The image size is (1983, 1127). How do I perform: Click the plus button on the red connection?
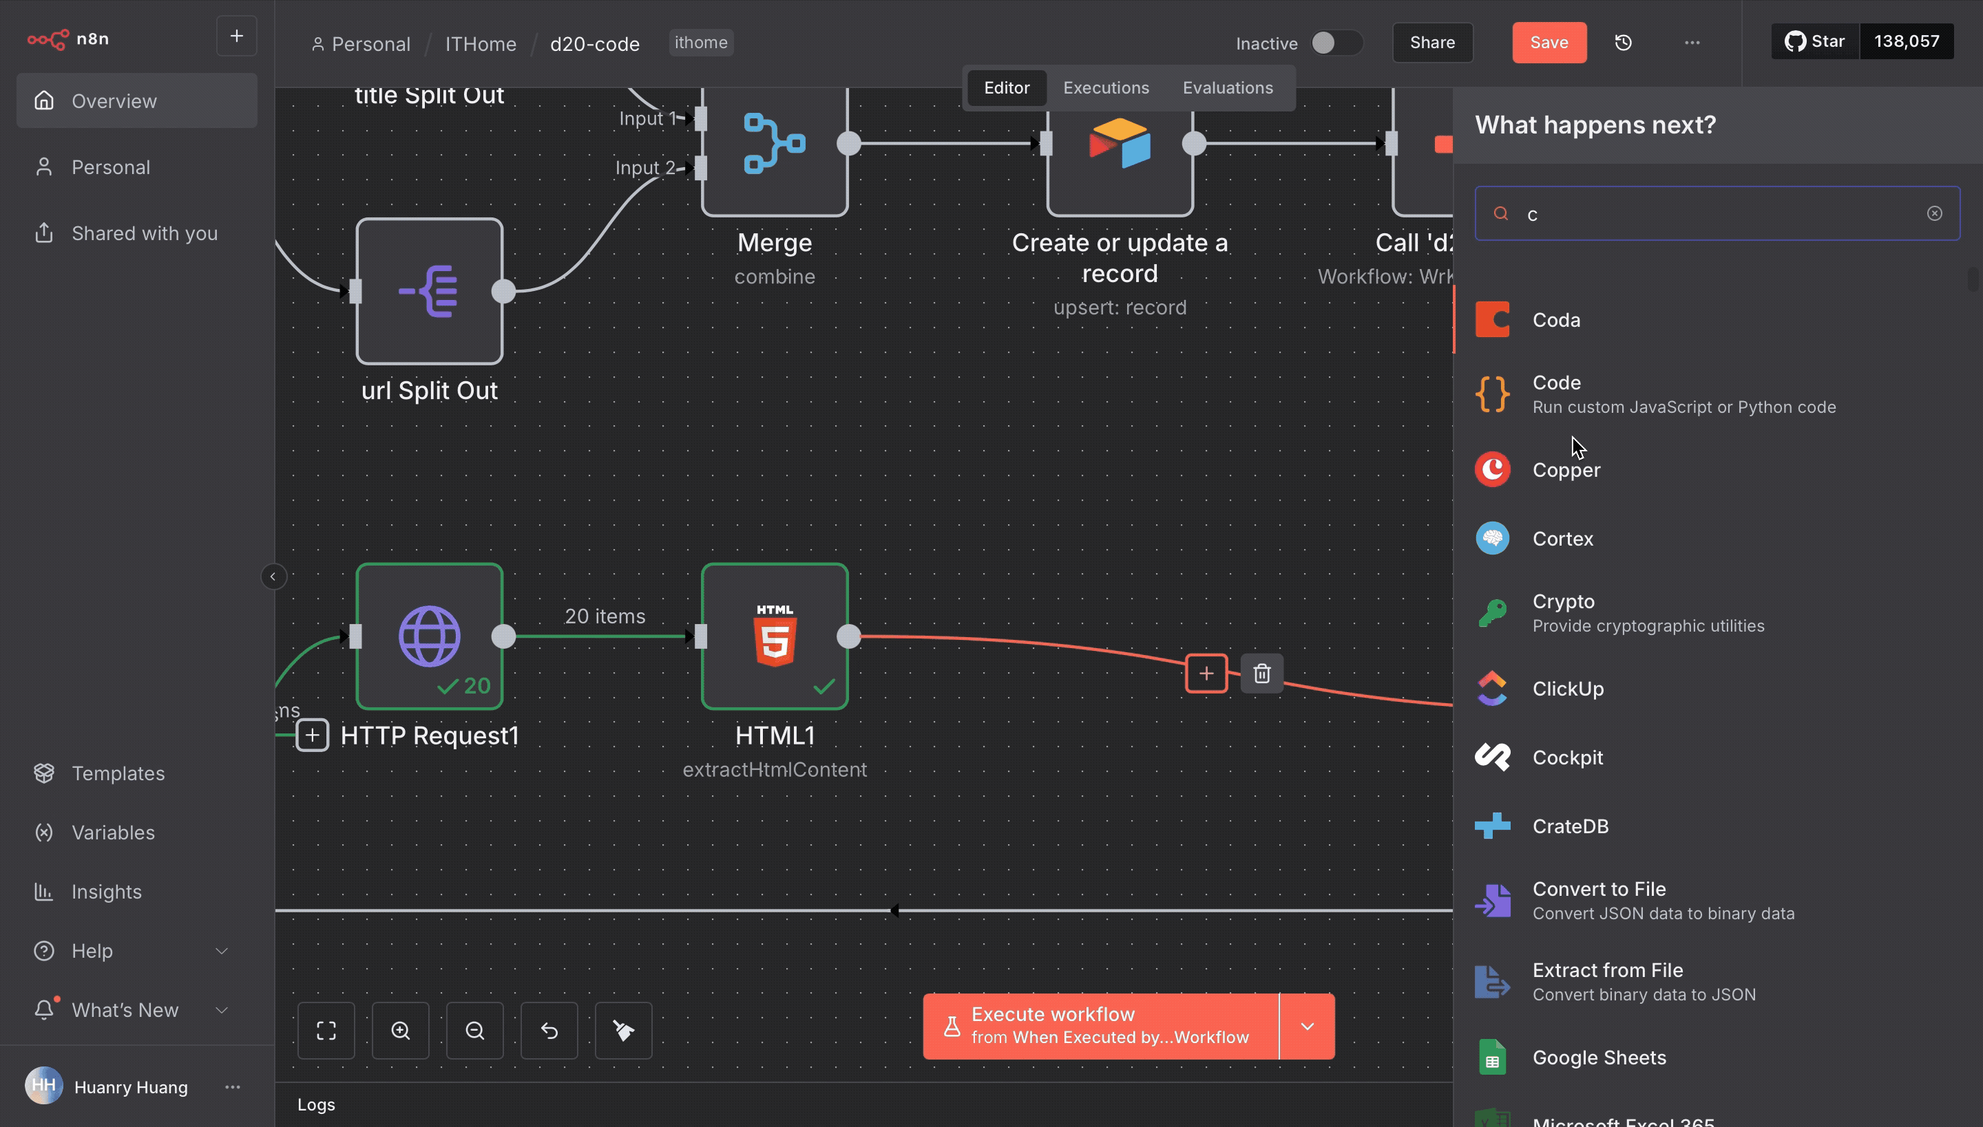(1206, 674)
